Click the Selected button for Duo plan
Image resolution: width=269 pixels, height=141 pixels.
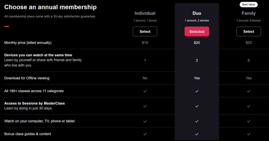tap(197, 31)
